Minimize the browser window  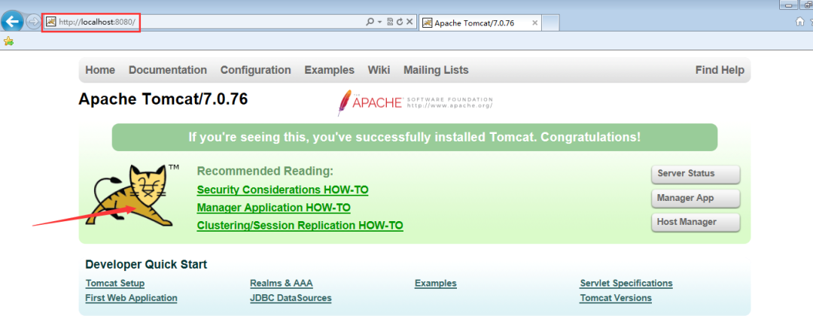coord(790,5)
